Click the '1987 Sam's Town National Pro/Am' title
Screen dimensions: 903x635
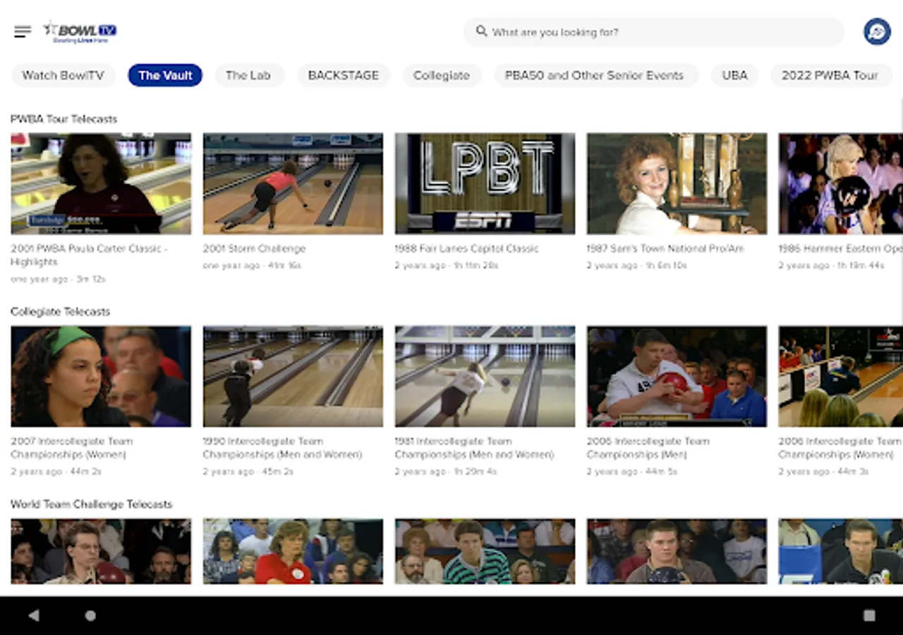665,249
